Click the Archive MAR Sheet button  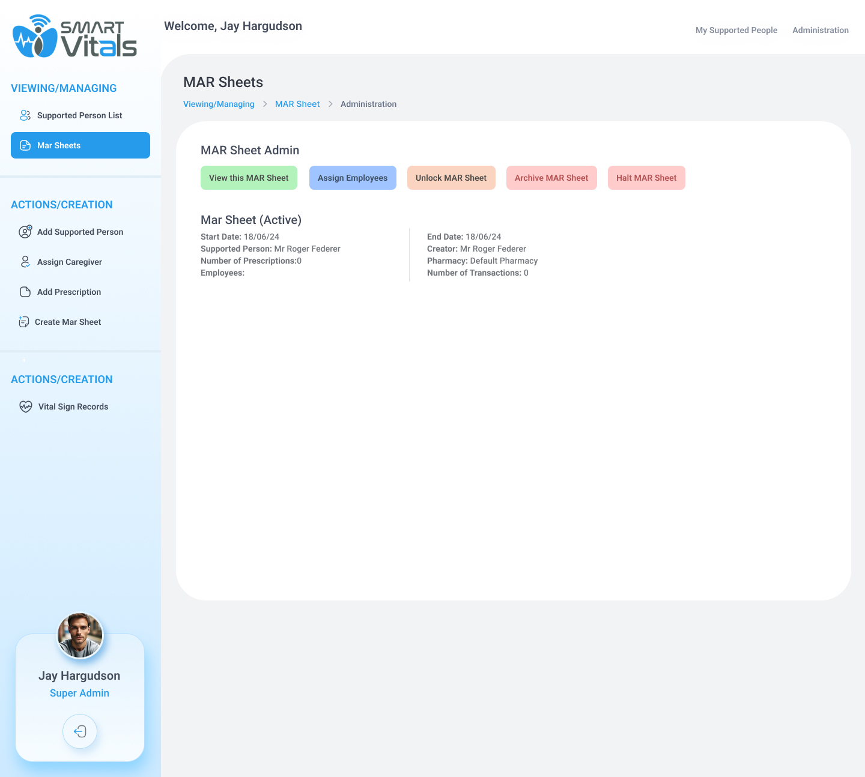pos(551,178)
